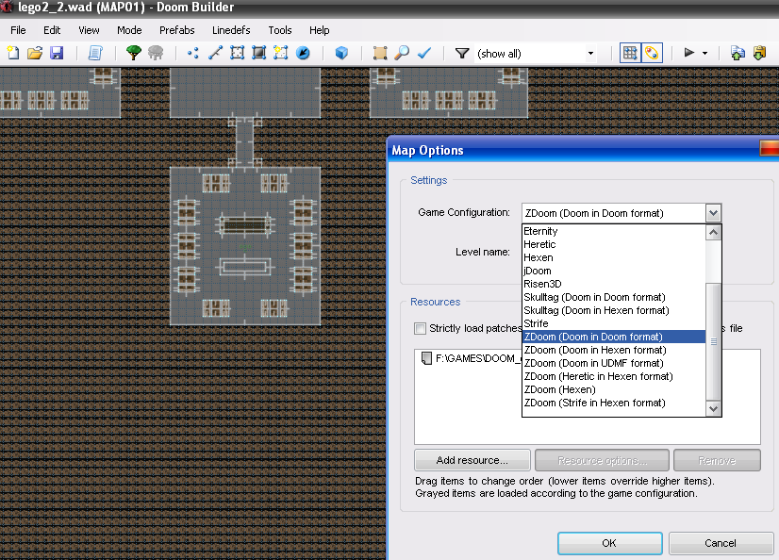The height and width of the screenshot is (560, 779).
Task: Open the Linedefs menu
Action: point(231,30)
